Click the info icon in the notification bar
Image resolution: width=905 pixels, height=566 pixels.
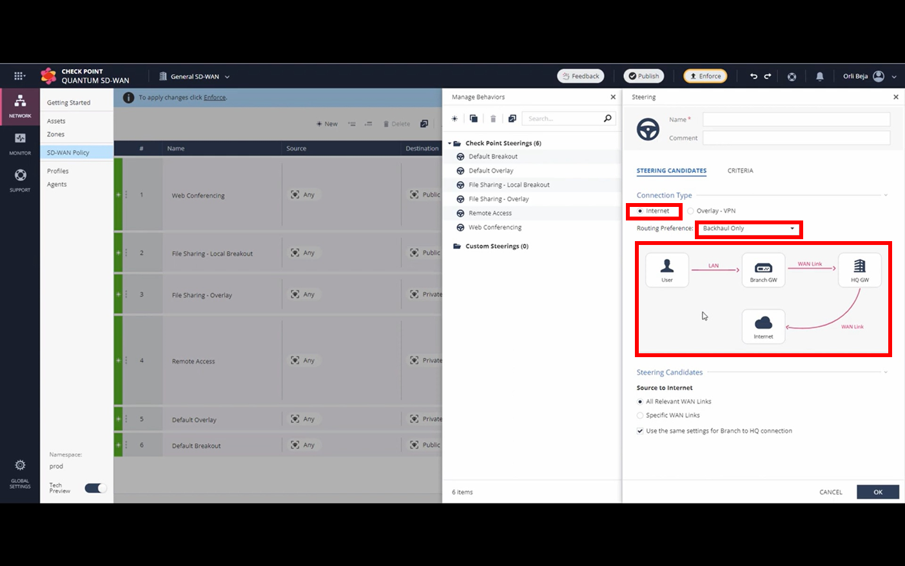128,97
